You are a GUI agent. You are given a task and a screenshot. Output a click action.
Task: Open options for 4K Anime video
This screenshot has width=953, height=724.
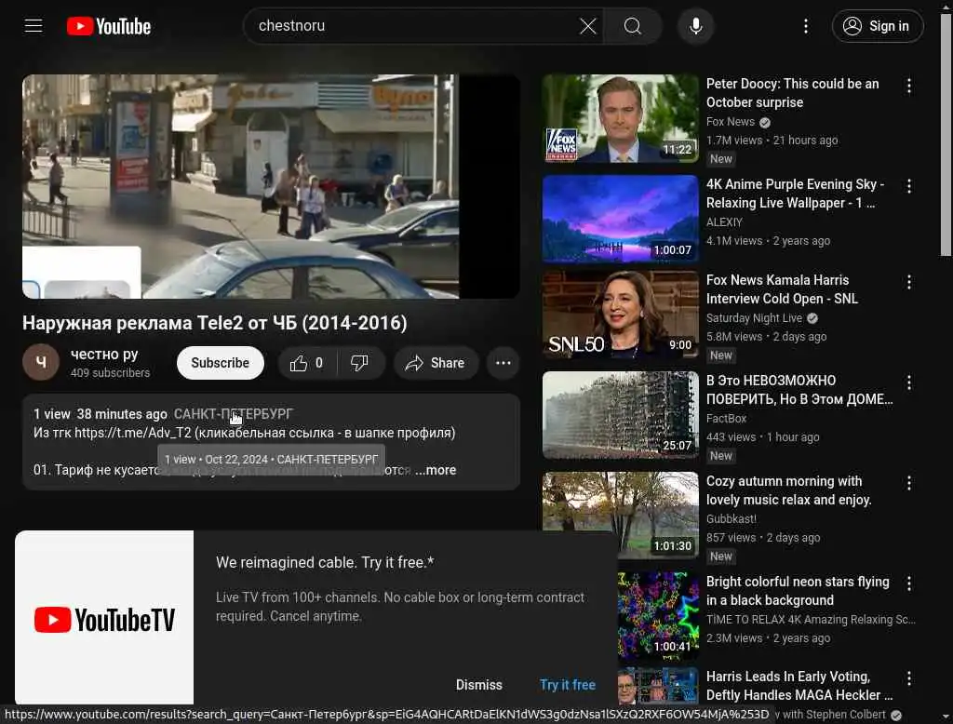(x=908, y=186)
